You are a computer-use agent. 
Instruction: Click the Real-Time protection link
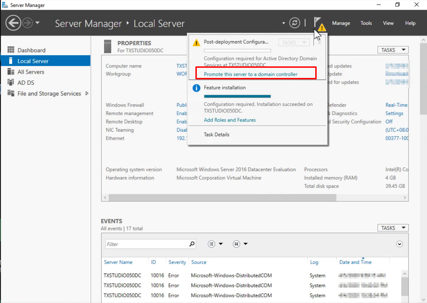point(396,105)
